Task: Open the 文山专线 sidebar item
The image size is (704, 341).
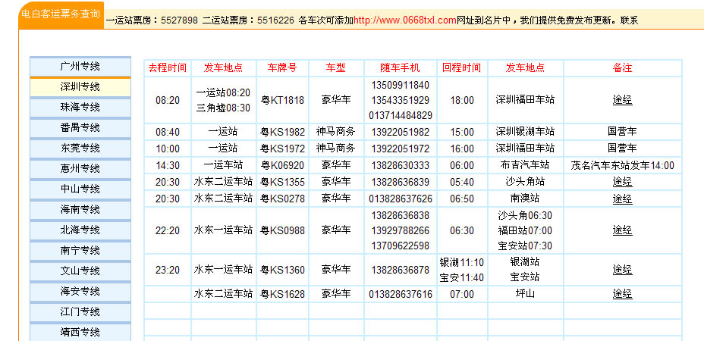Action: (80, 271)
